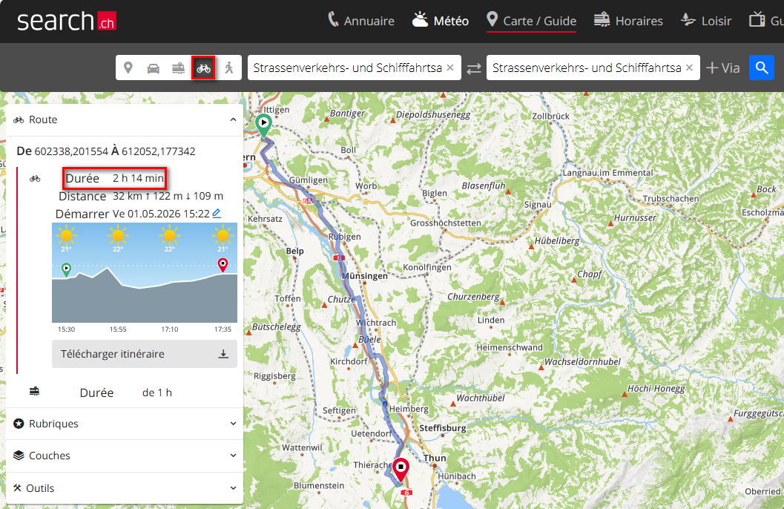Select the walking travel mode icon
The width and height of the screenshot is (784, 509).
tap(229, 68)
